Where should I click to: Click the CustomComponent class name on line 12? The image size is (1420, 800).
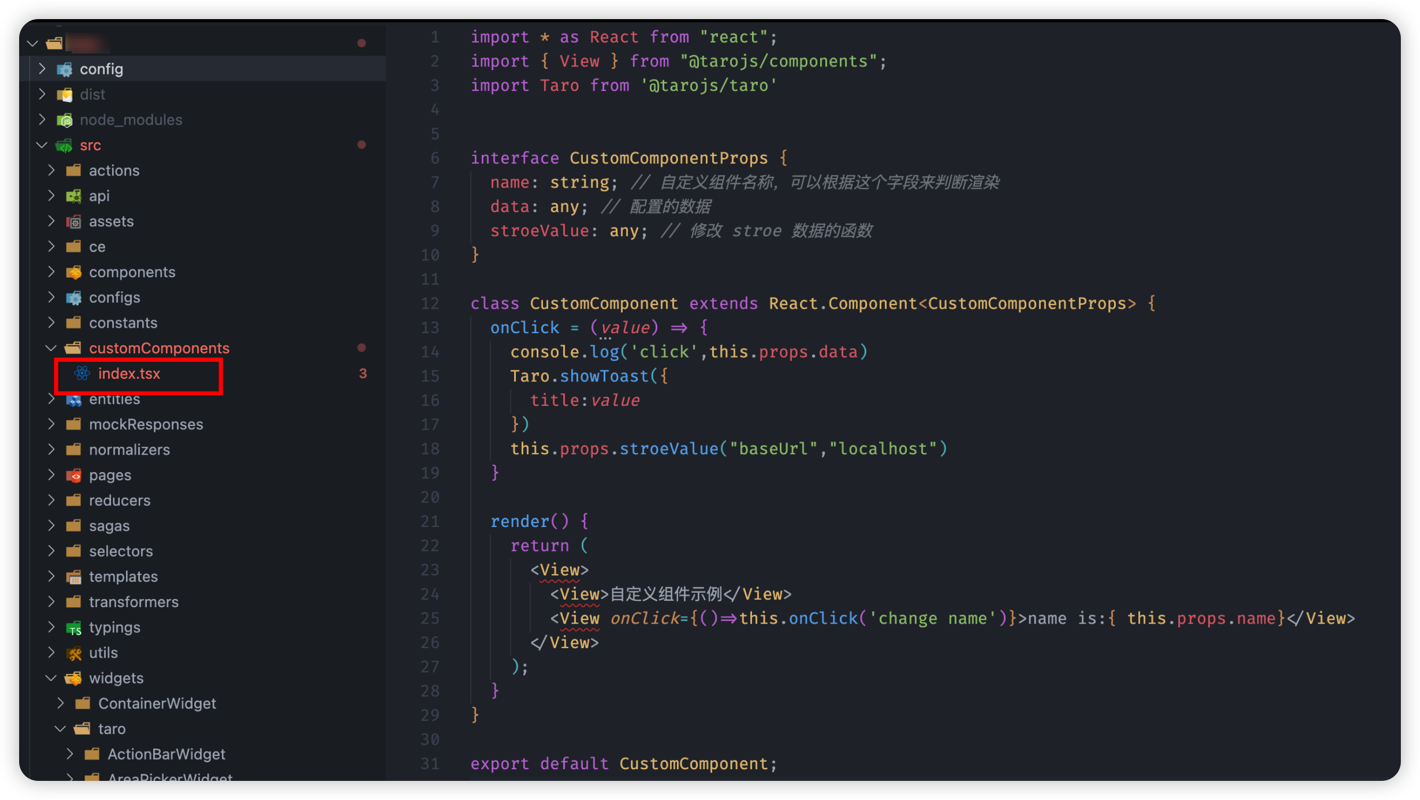[x=604, y=303]
